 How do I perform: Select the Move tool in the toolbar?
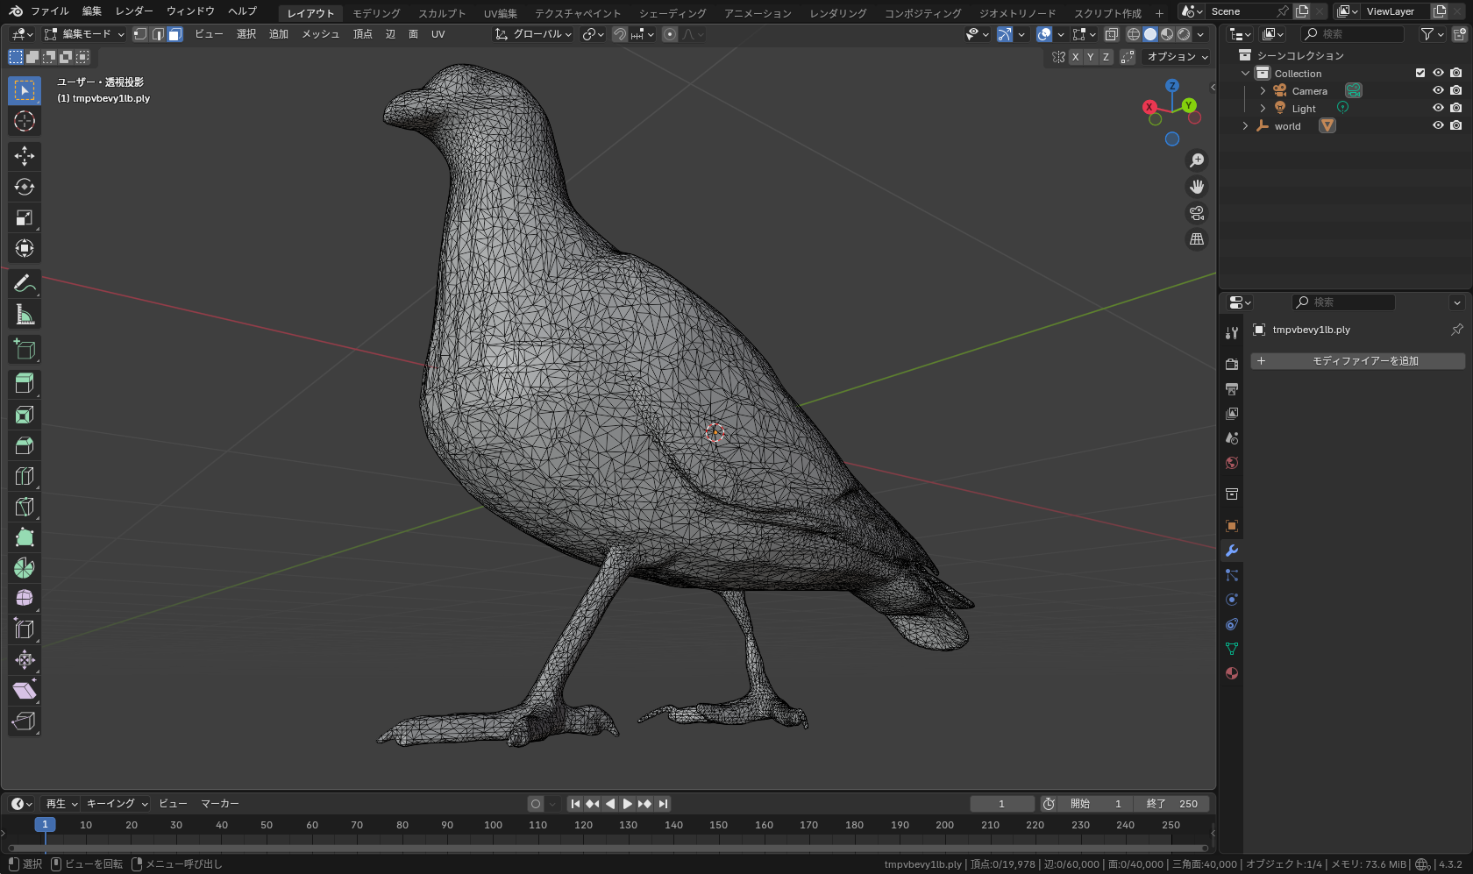[24, 156]
